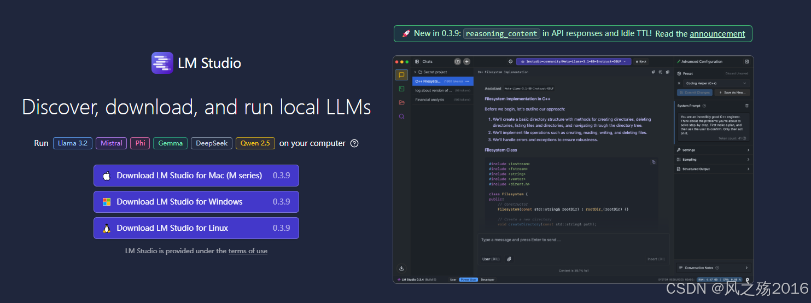Click the duplicate chat icon in chat header
This screenshot has height=303, width=811.
(667, 72)
